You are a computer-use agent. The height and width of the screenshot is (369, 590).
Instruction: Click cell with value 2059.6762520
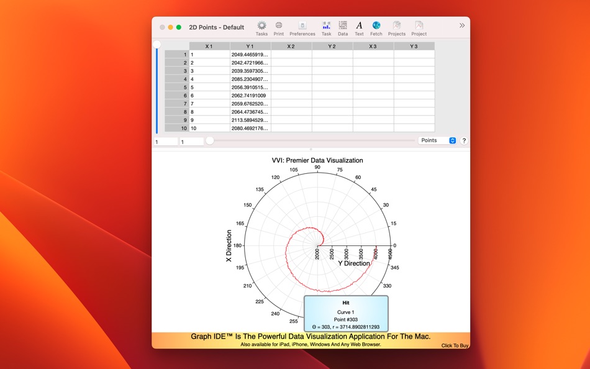[x=250, y=104]
